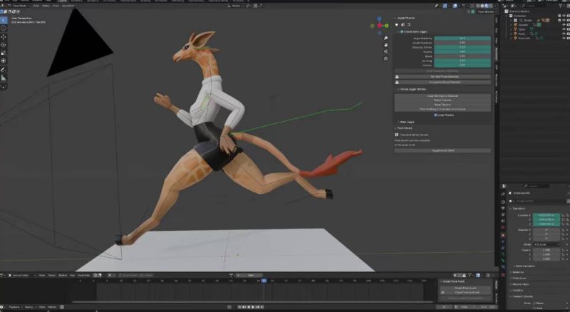The width and height of the screenshot is (570, 312).
Task: Hide the Plane object via eye icon
Action: 564,33
